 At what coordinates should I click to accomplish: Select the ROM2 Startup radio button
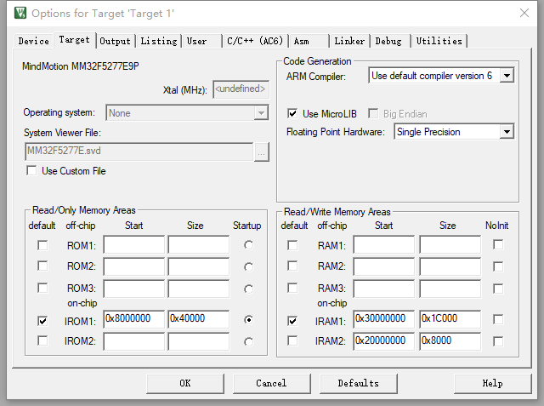click(x=248, y=267)
